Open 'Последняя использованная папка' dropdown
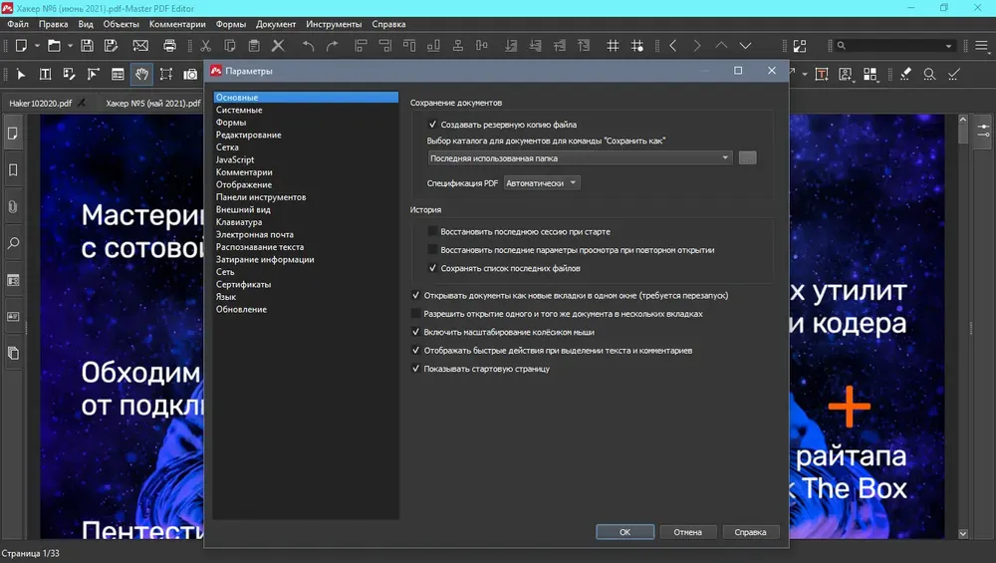The width and height of the screenshot is (996, 563). 580,158
